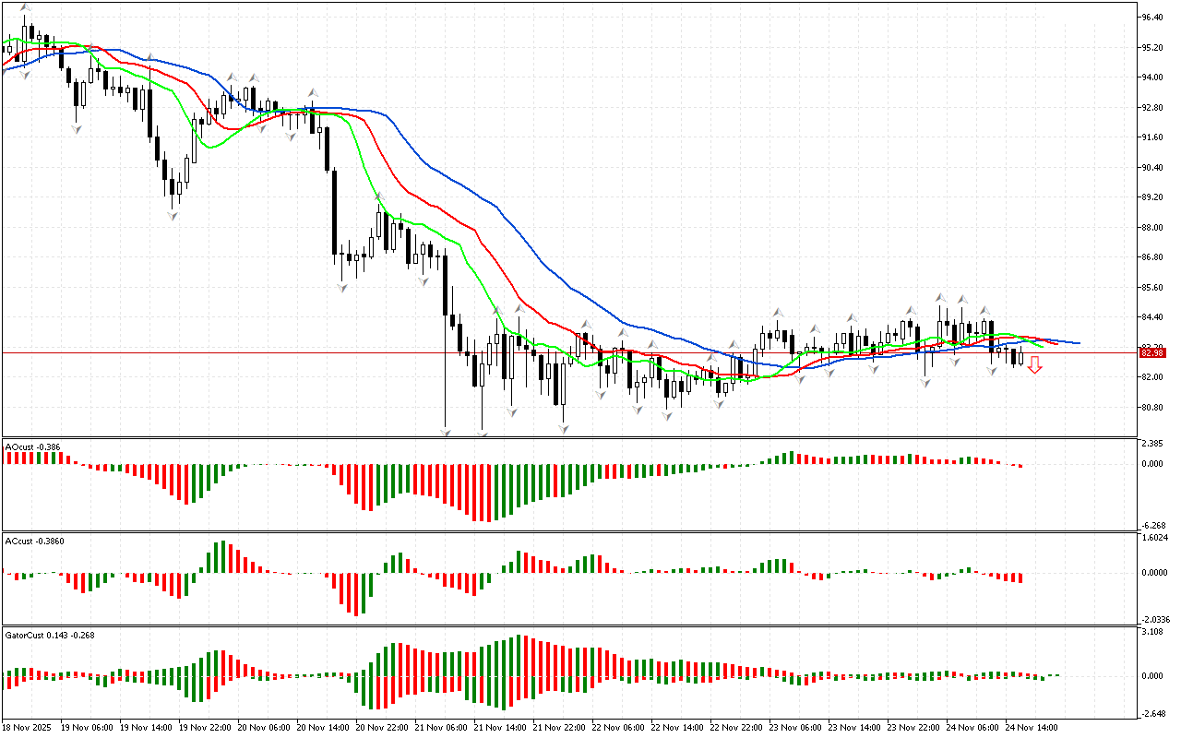This screenshot has height=738, width=1181.
Task: Click the ACcust indicator label
Action: [33, 541]
